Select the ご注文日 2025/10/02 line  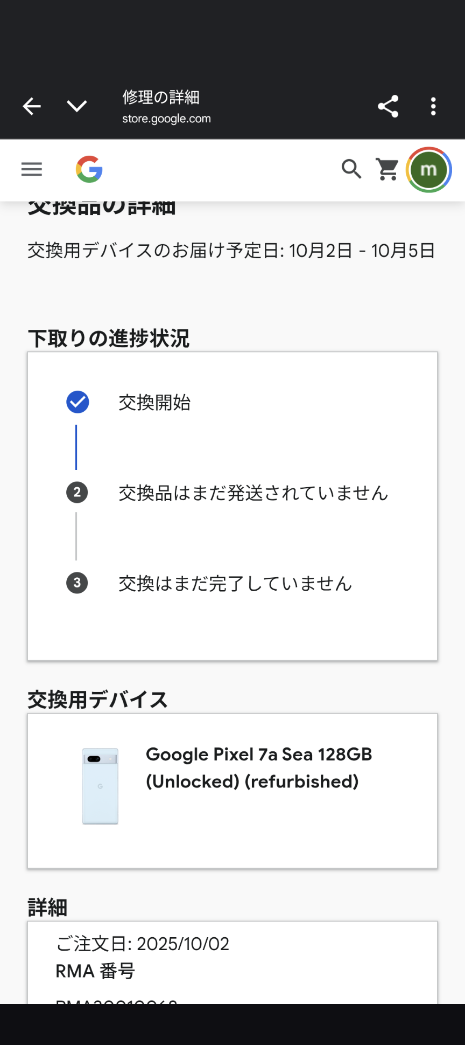pyautogui.click(x=143, y=944)
